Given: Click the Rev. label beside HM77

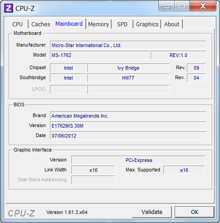Looking at the screenshot, I should click(180, 77).
